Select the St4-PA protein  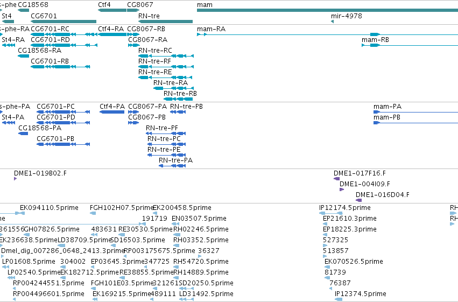(x=9, y=123)
